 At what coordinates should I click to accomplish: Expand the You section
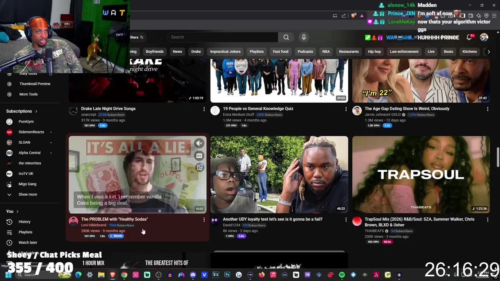12,211
